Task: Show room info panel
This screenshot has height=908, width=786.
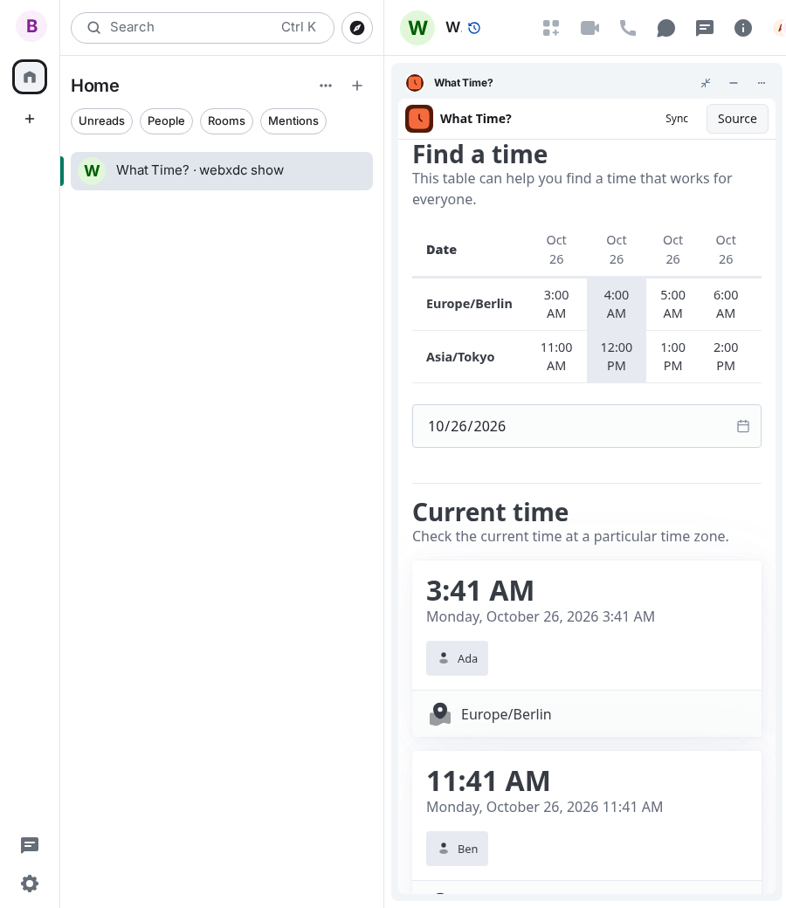Action: (743, 28)
